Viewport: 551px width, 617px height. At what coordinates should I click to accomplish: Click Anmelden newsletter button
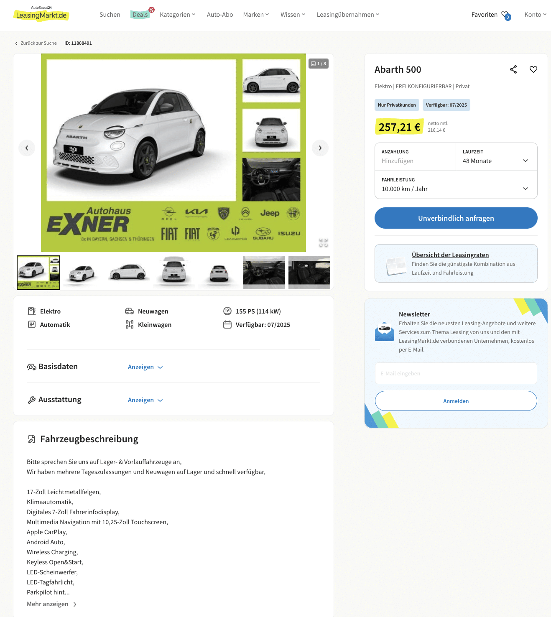coord(456,401)
